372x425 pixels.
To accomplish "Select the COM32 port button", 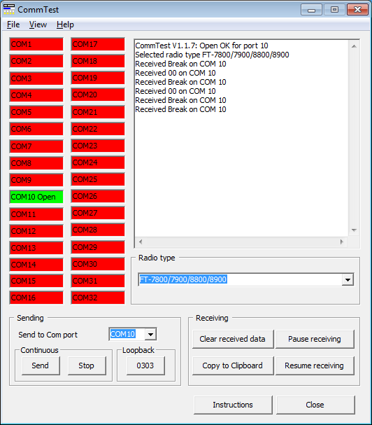I will (98, 298).
